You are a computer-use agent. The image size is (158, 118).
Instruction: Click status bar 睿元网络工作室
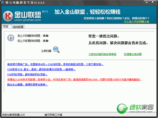coord(53,115)
